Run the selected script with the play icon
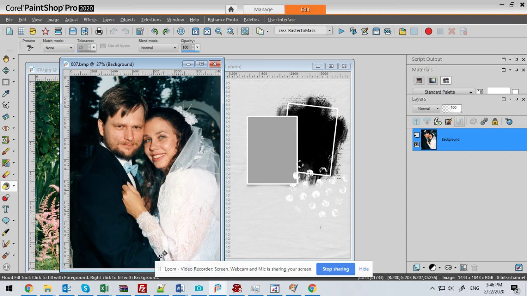The width and height of the screenshot is (527, 296). (341, 31)
